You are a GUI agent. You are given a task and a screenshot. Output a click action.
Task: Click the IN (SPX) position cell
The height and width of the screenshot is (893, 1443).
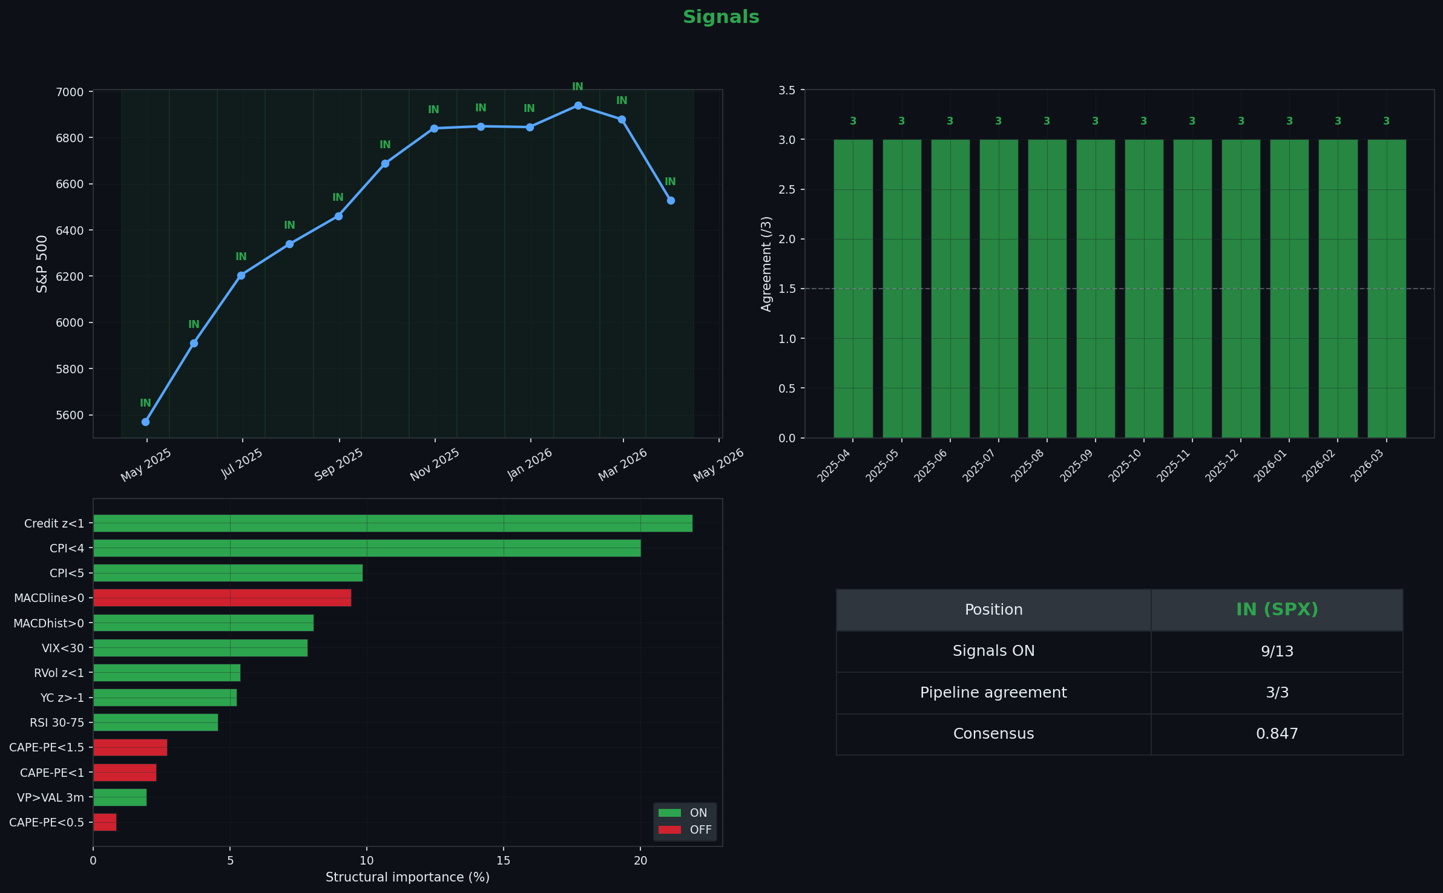click(x=1277, y=610)
